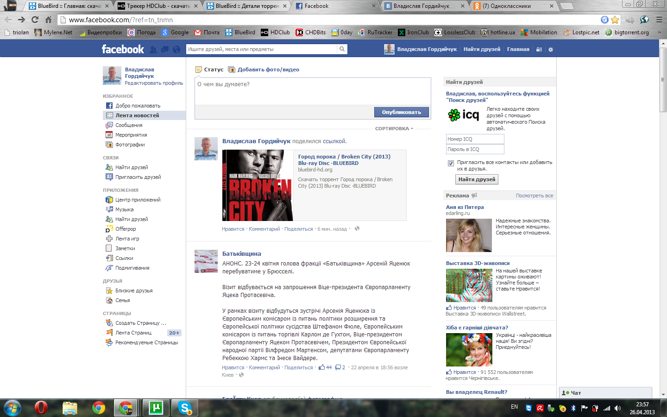Select the Статус composer tab
667x417 pixels.
tap(209, 69)
